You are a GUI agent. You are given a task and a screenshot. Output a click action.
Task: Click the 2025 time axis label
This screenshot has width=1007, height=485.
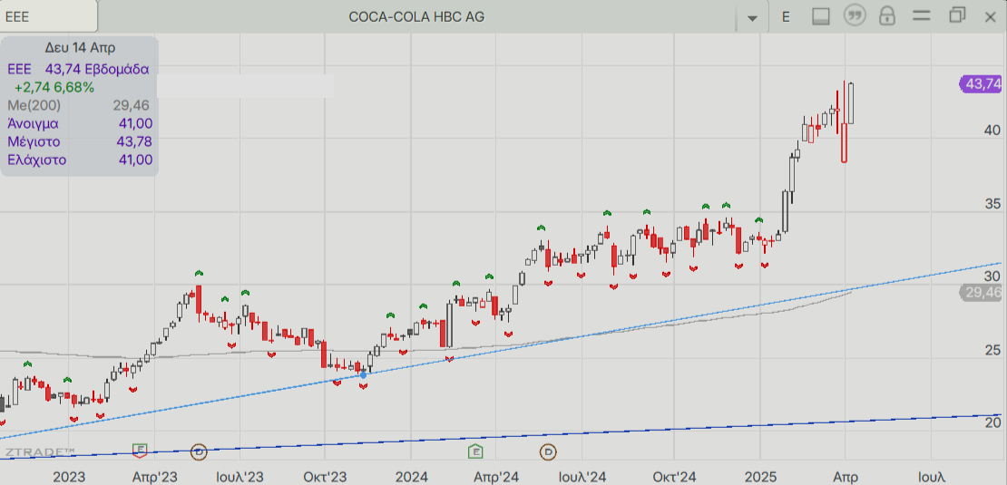[759, 478]
